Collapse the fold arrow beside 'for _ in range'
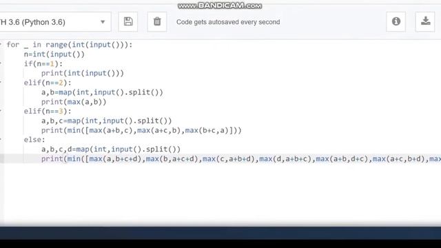Viewport: 441px width, 248px height. (1, 44)
